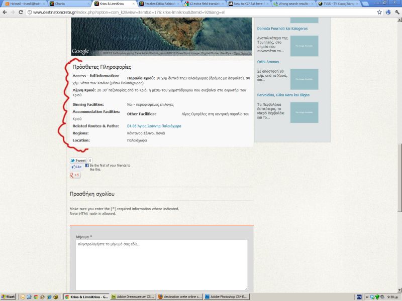402x301 pixels.
Task: Switch to the New to K2? Ask here tab
Action: point(248,4)
